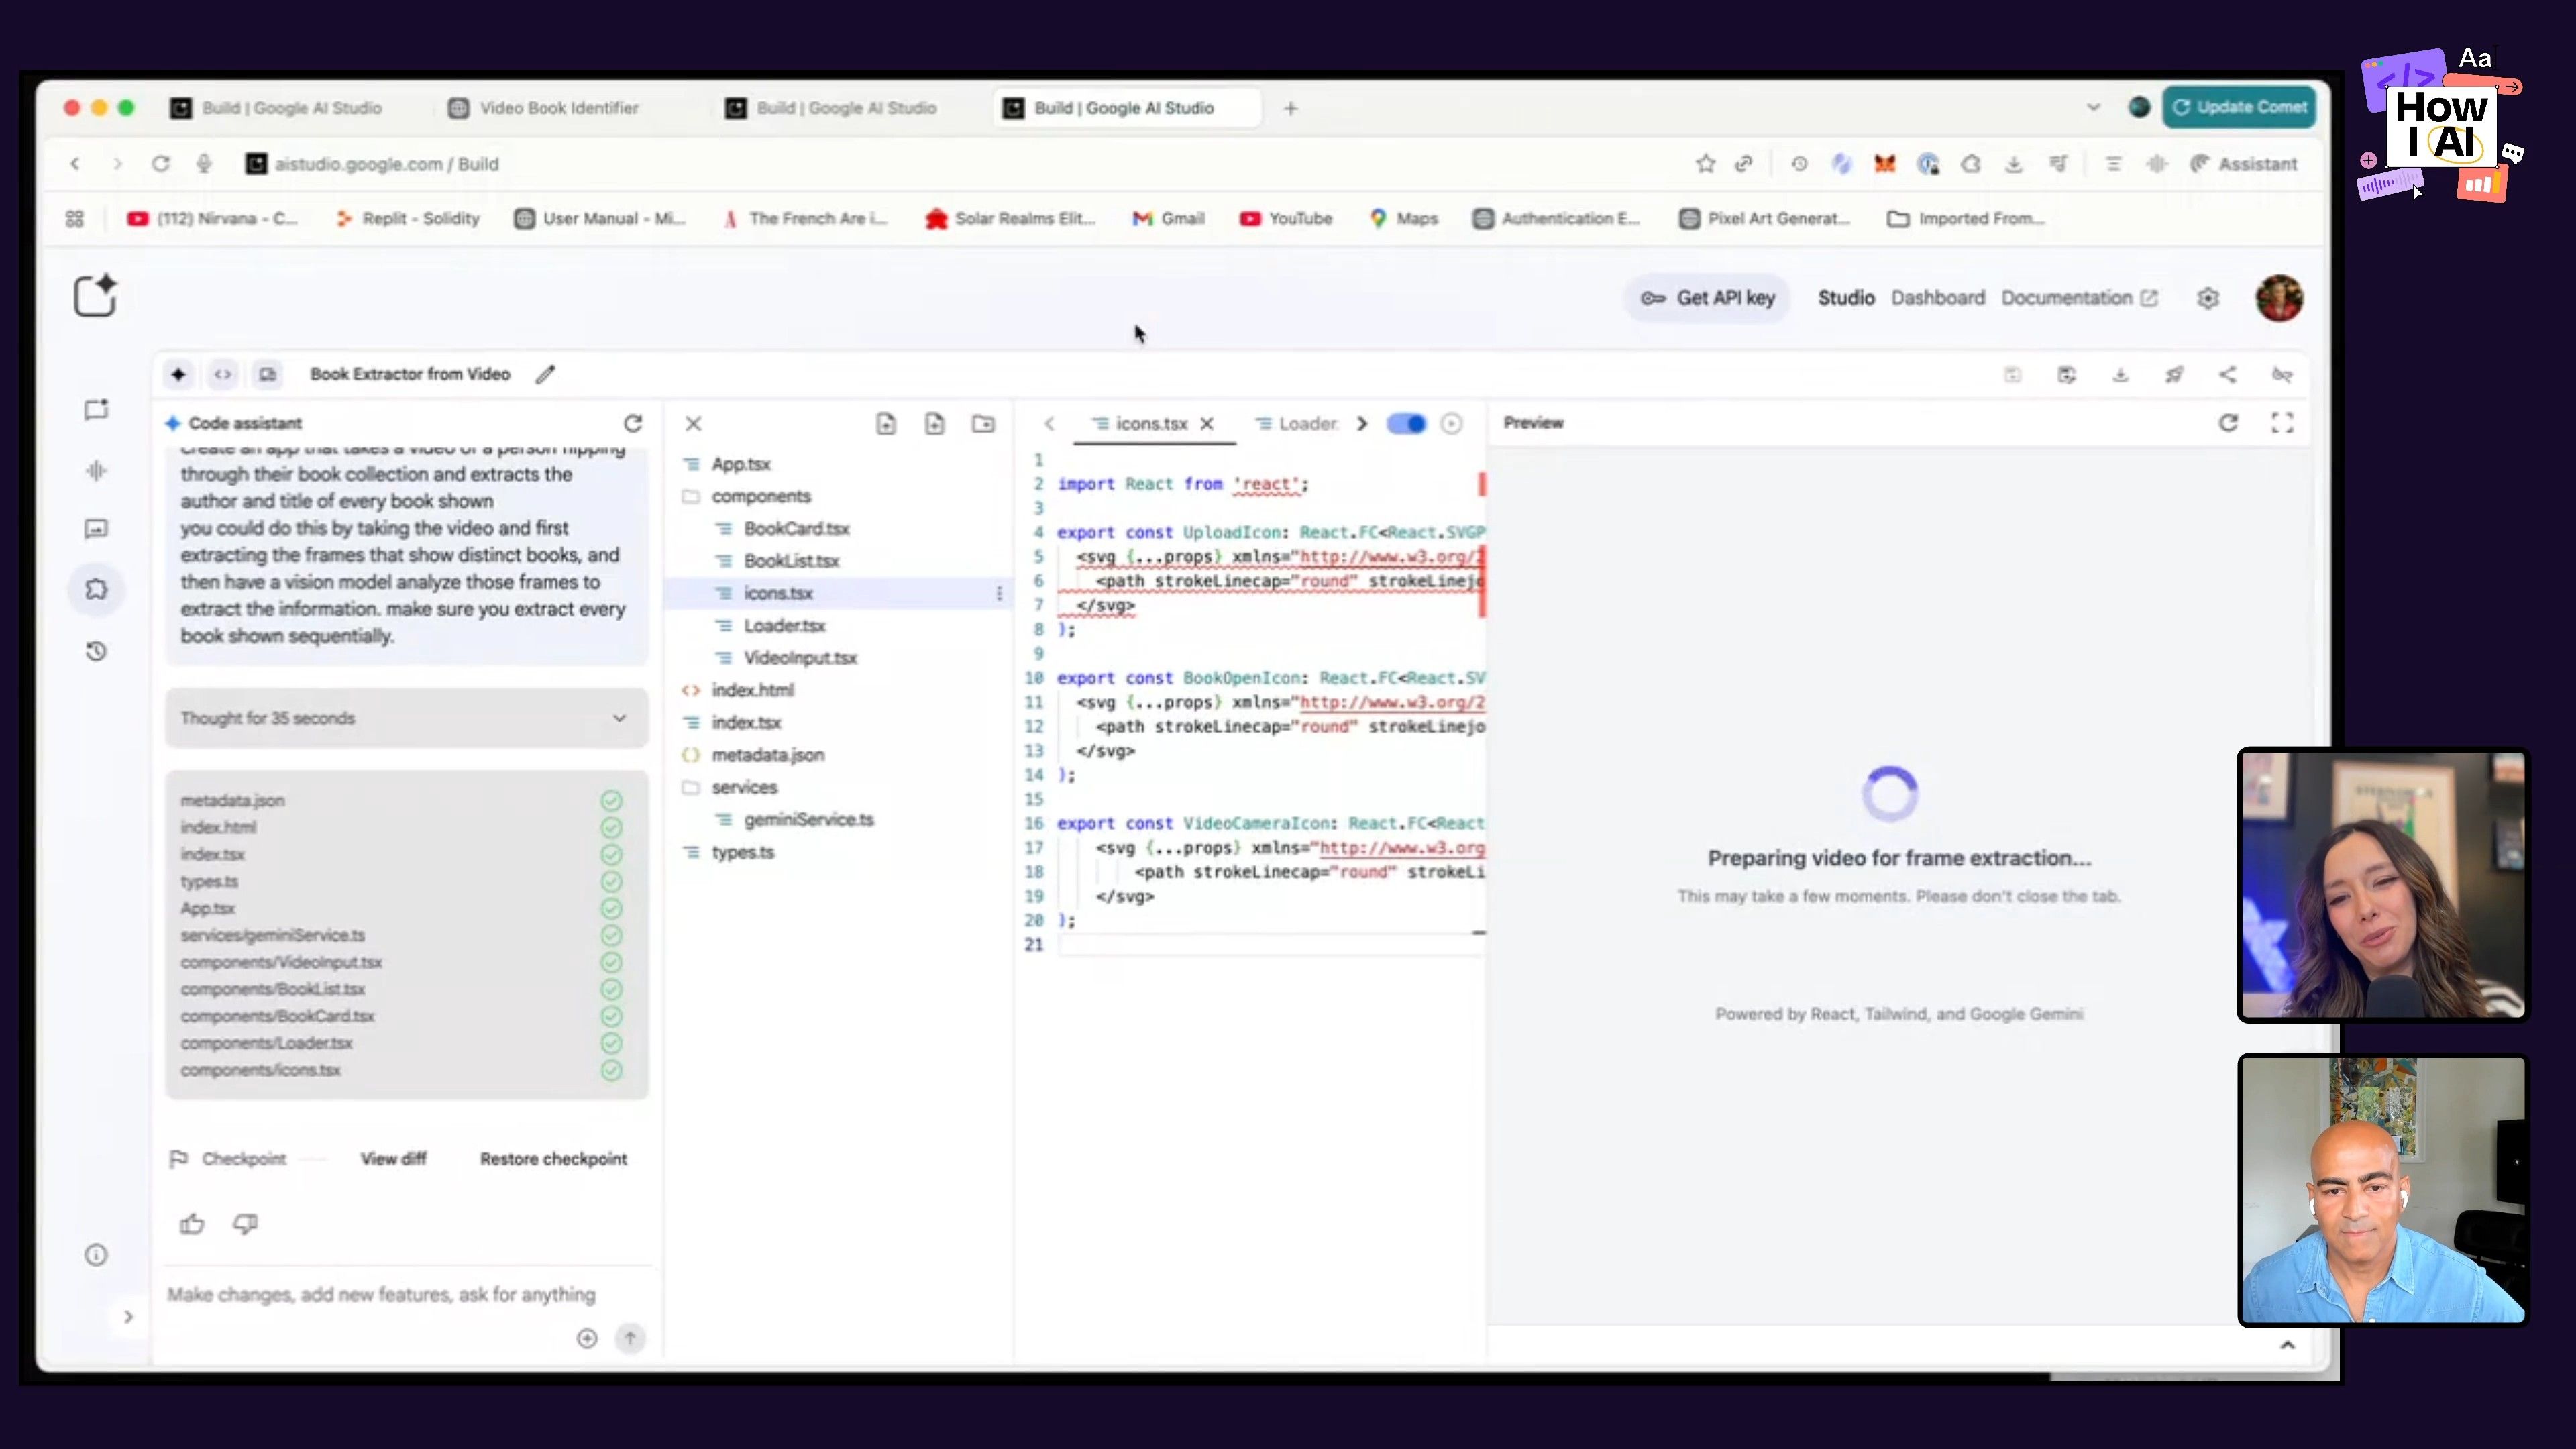Open BookList.tsx file
This screenshot has width=2576, height=1449.
(791, 561)
